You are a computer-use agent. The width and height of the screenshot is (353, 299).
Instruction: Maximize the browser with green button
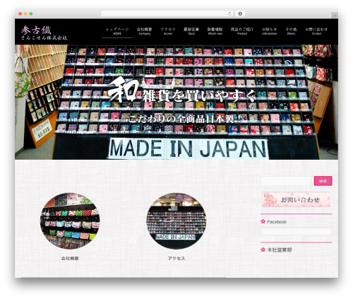pos(31,13)
